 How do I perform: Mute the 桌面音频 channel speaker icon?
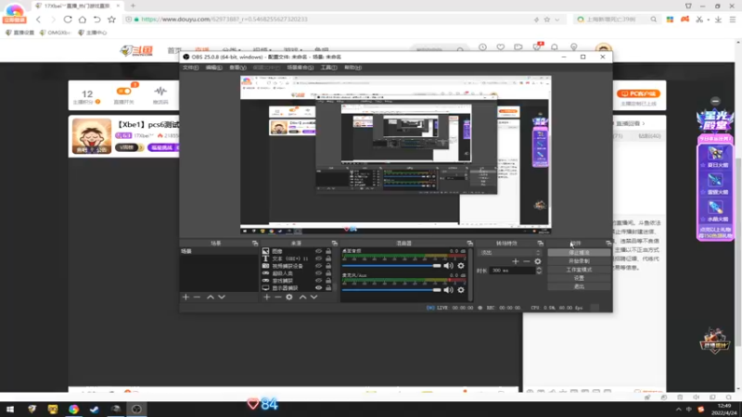[x=448, y=266]
